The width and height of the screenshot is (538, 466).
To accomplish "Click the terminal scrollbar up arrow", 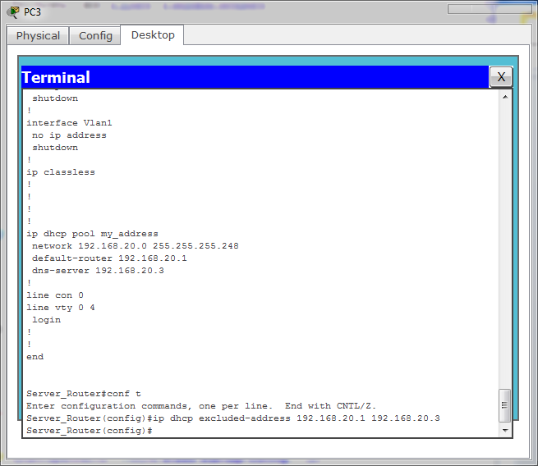I will (505, 97).
